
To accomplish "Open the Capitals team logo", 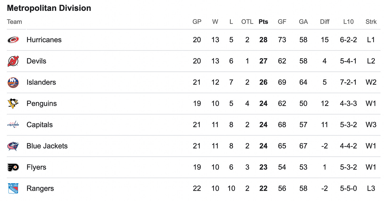I will coord(13,125).
